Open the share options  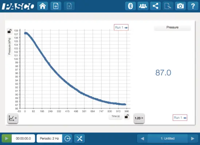(x=155, y=6)
